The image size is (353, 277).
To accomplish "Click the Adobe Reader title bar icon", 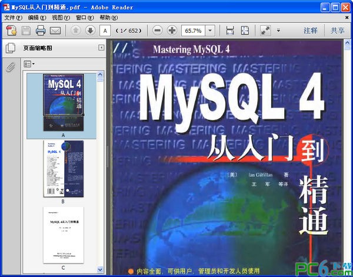I will [x=6, y=7].
